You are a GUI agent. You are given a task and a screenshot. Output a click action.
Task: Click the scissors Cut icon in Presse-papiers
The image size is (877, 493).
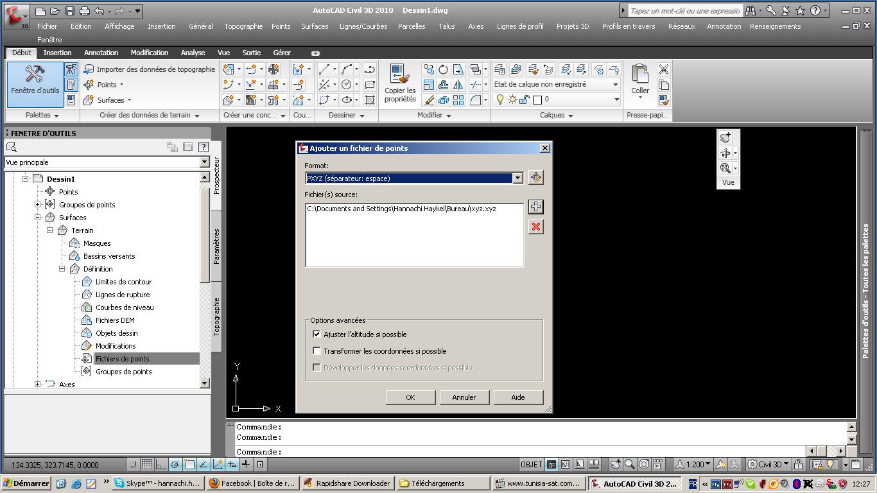(664, 69)
